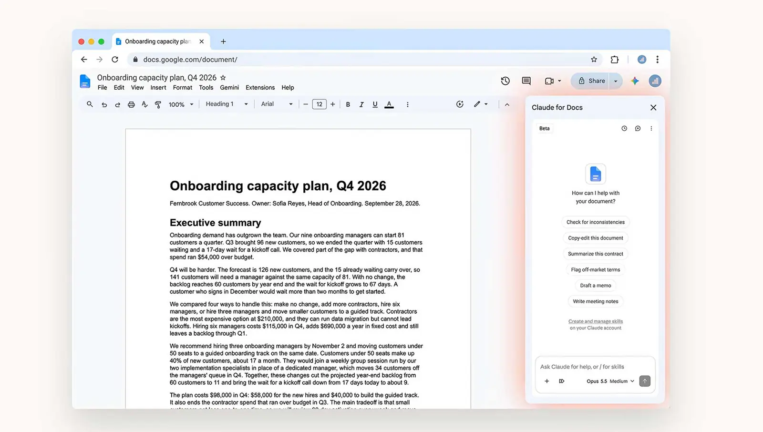The height and width of the screenshot is (432, 763).
Task: Show all comments in the document
Action: 526,81
